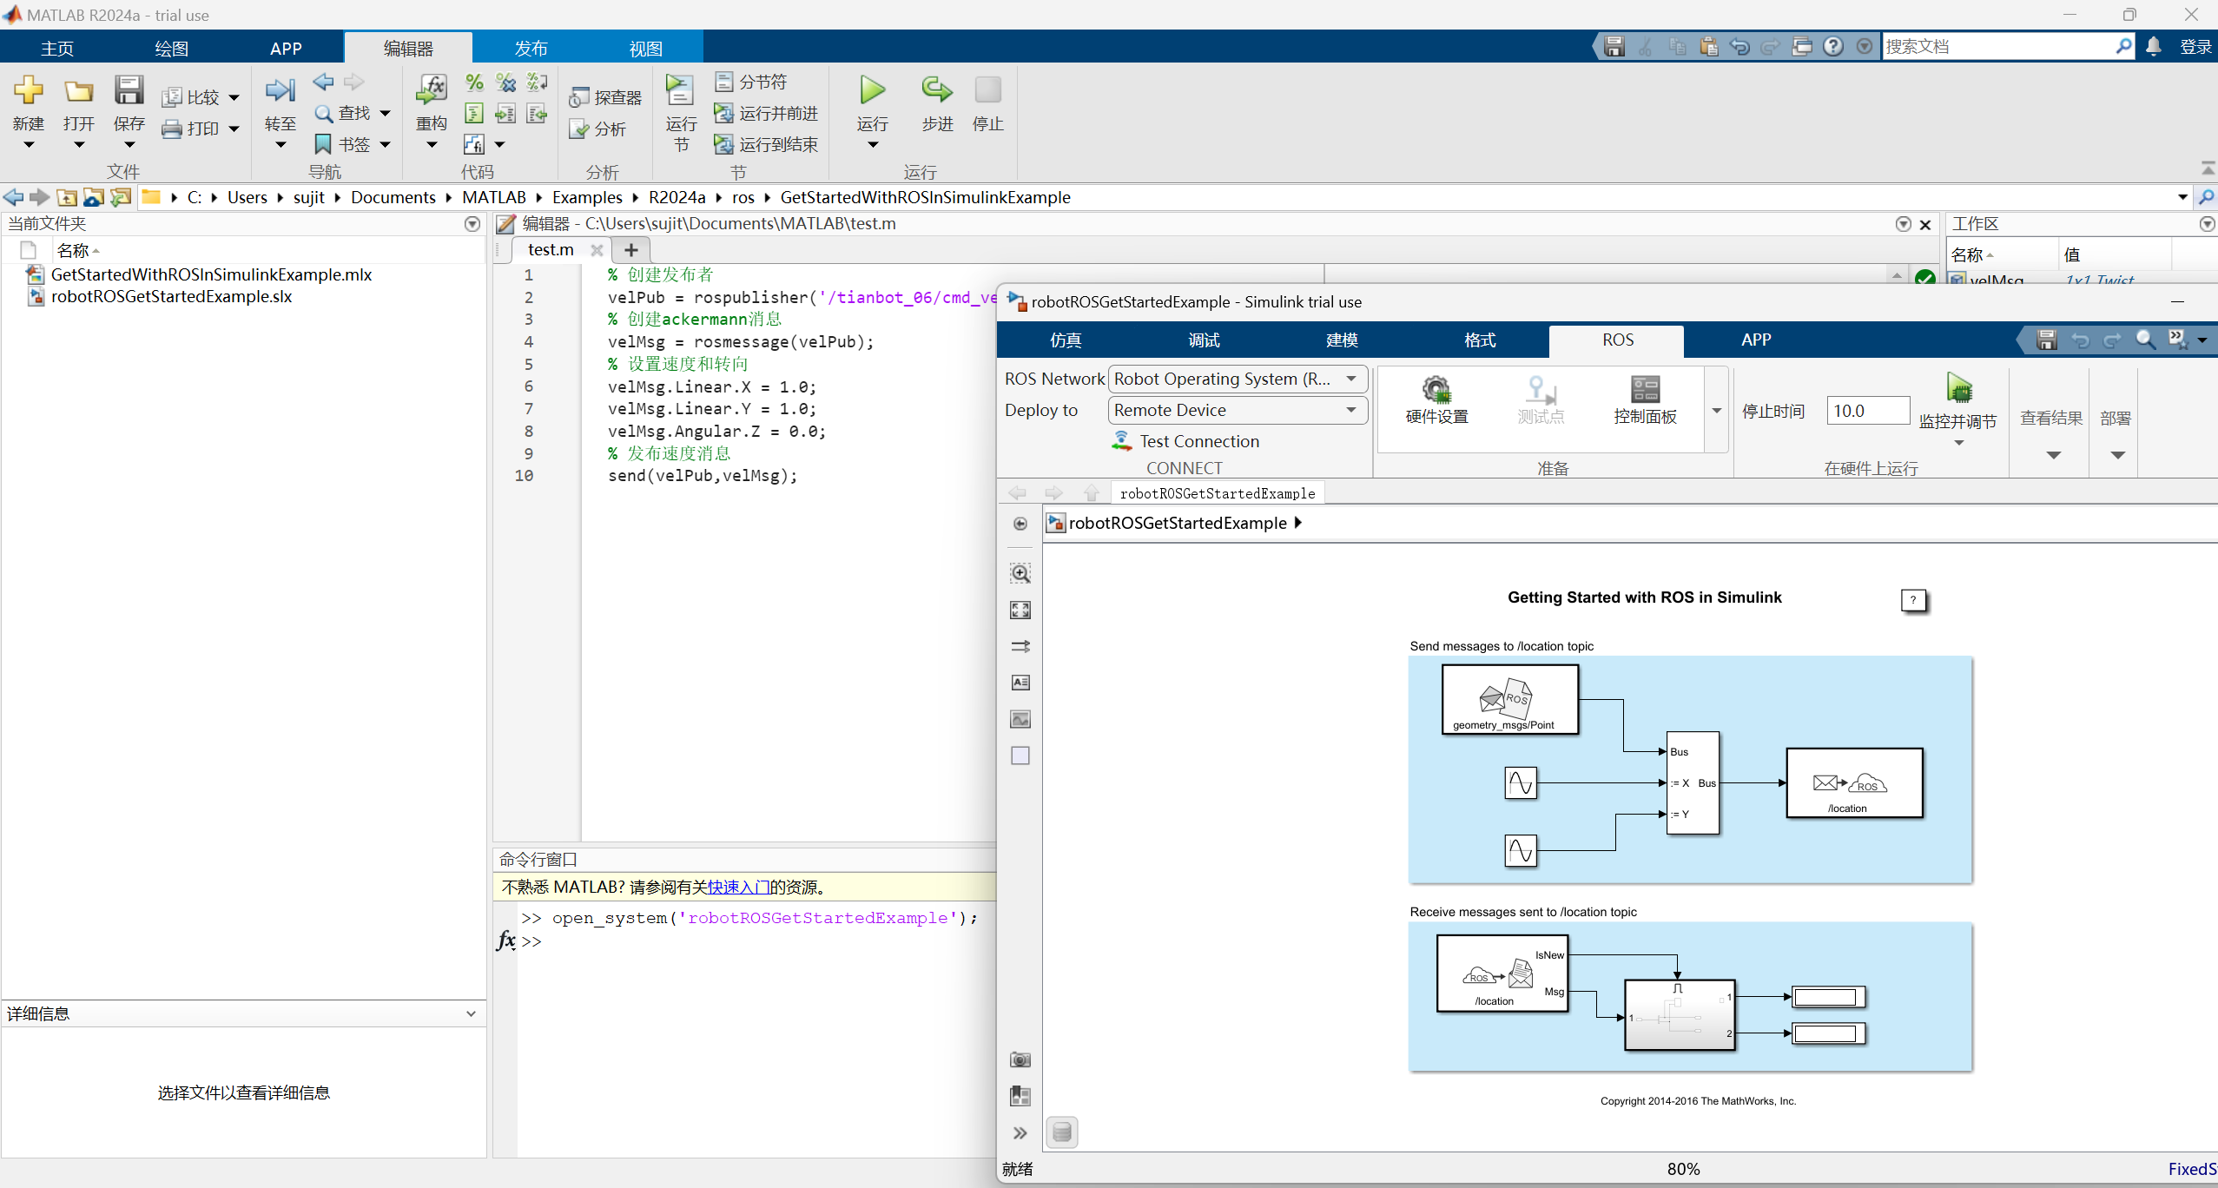Open the notifications bell icon

2154,47
